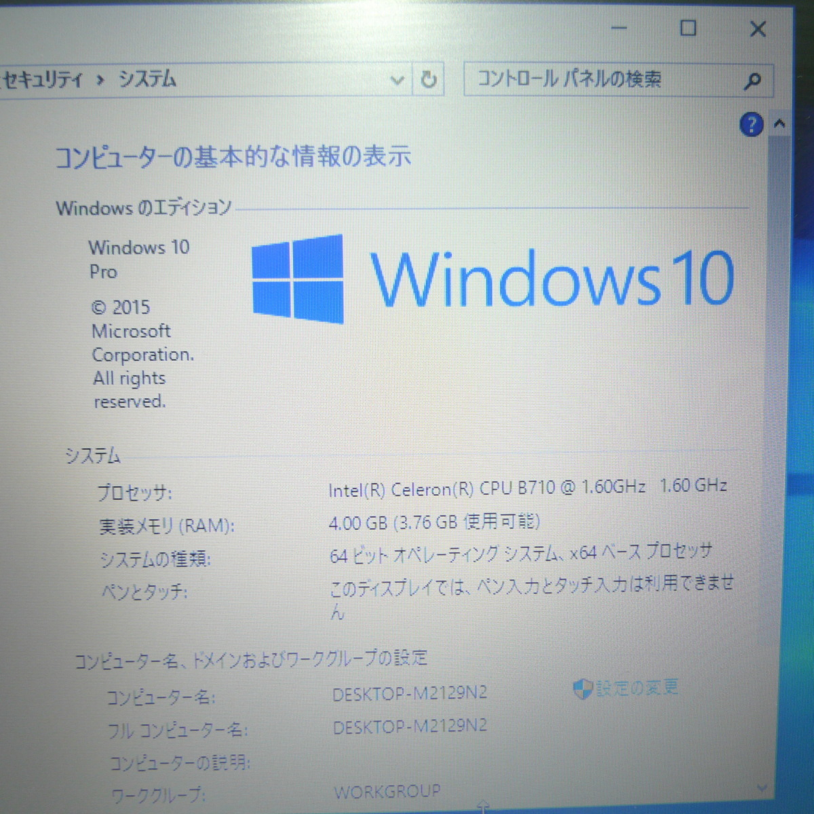The width and height of the screenshot is (814, 814).
Task: Click the コンピューター名、ドメインおよびワークグループの設定 heading
Action: (251, 659)
